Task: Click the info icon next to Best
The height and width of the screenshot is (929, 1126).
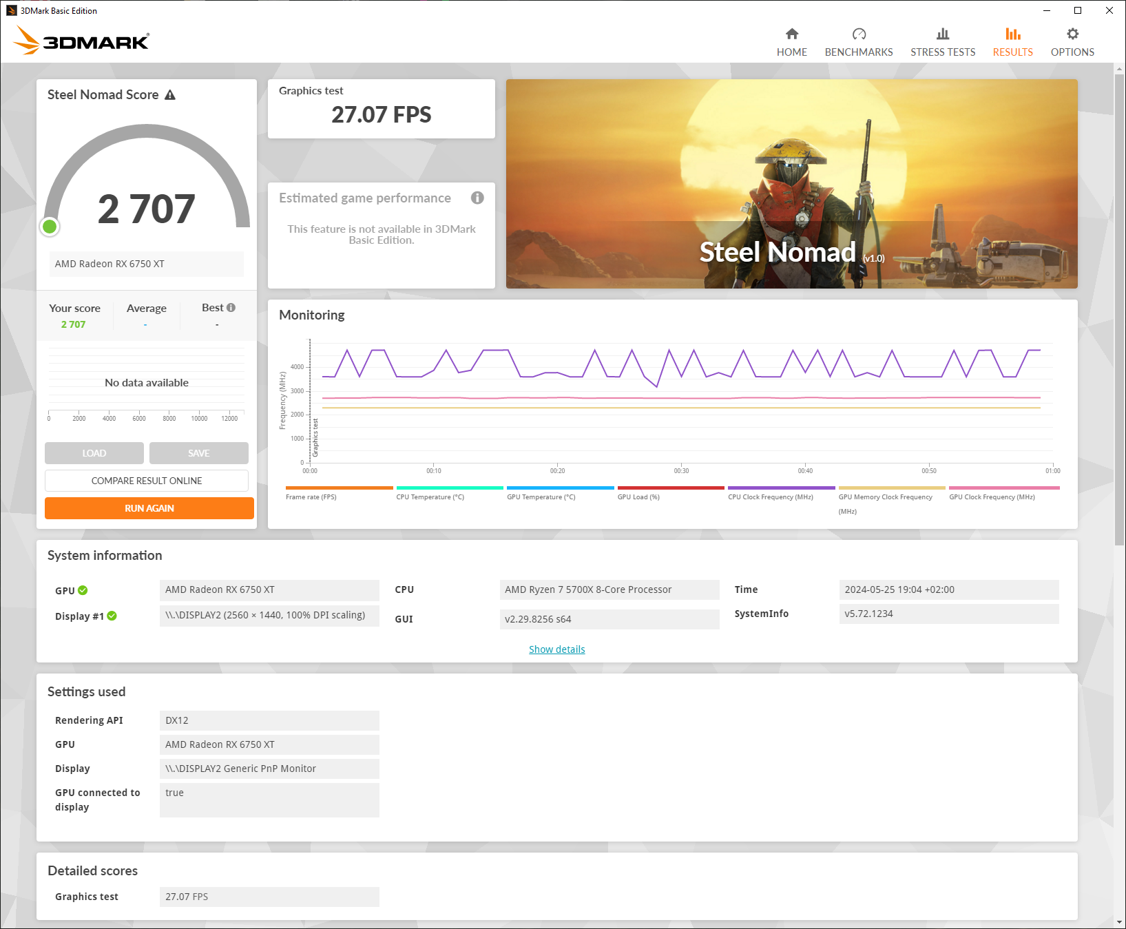Action: (x=231, y=308)
